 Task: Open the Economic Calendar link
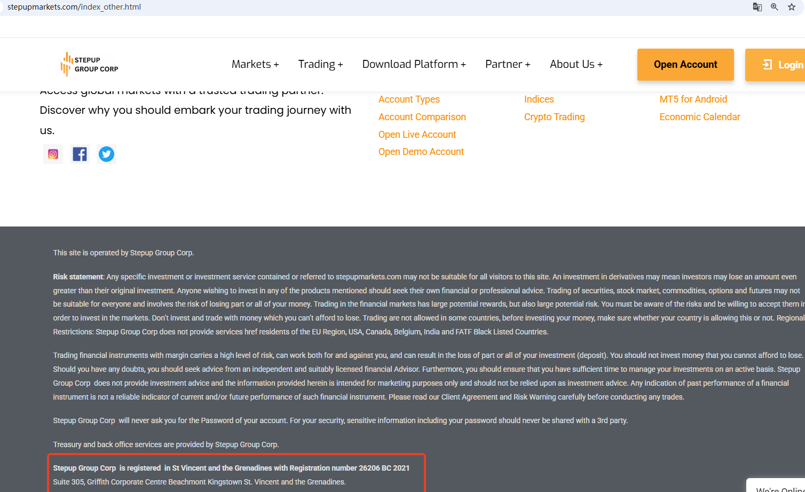[x=699, y=117]
